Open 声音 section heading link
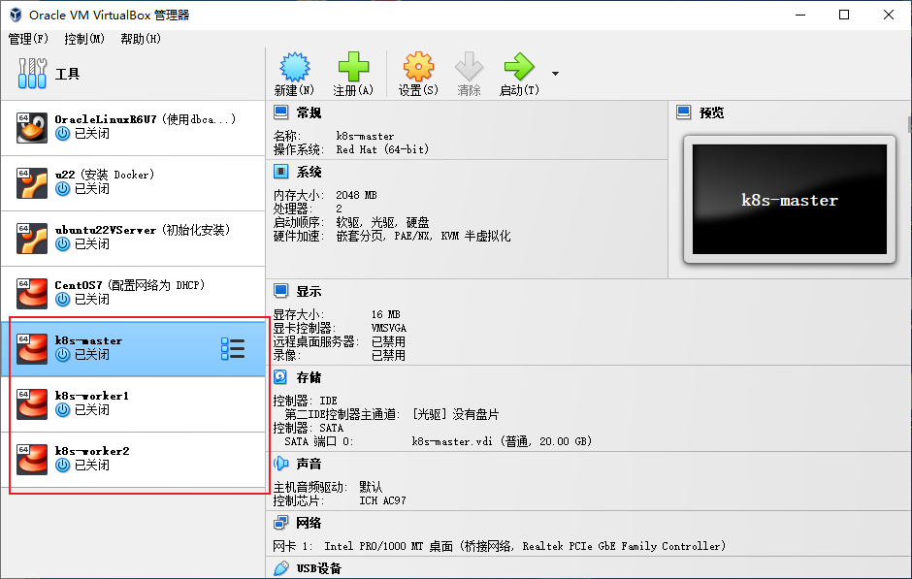This screenshot has width=912, height=579. 309,464
